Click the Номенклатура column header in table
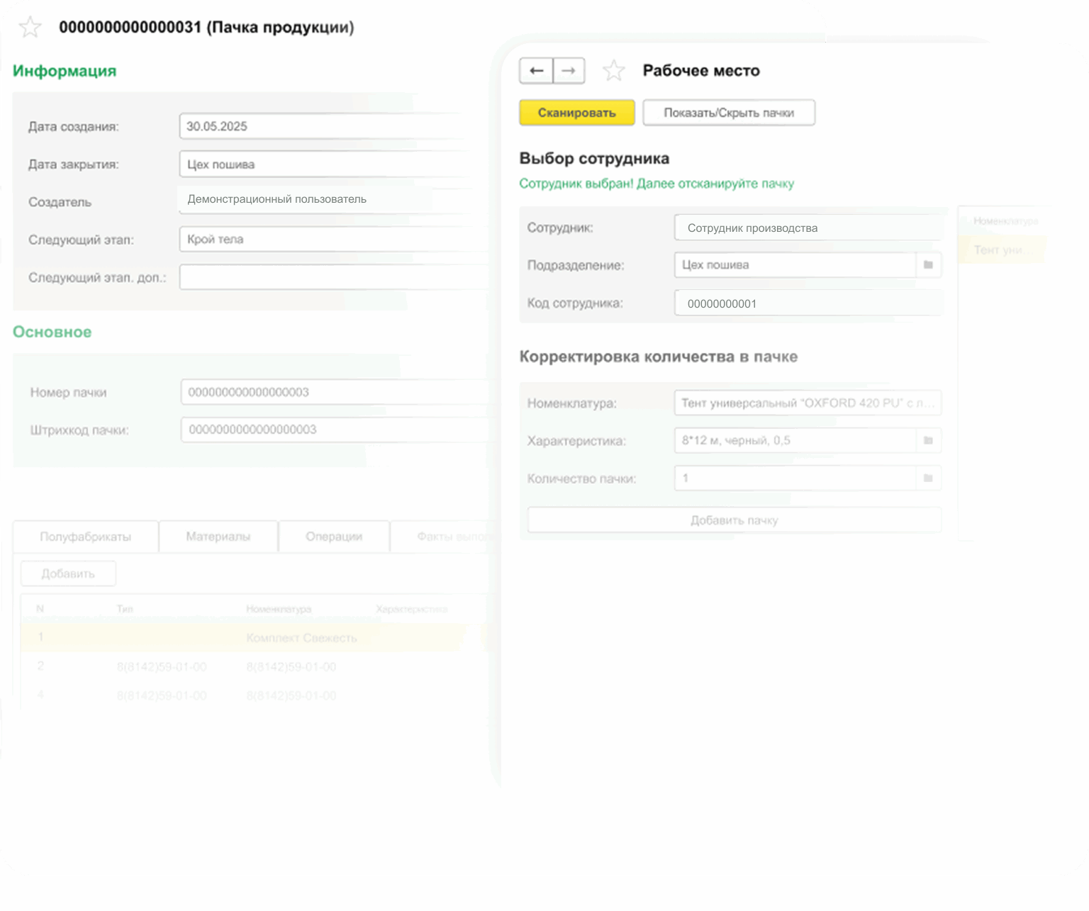This screenshot has height=911, width=1089. [279, 610]
